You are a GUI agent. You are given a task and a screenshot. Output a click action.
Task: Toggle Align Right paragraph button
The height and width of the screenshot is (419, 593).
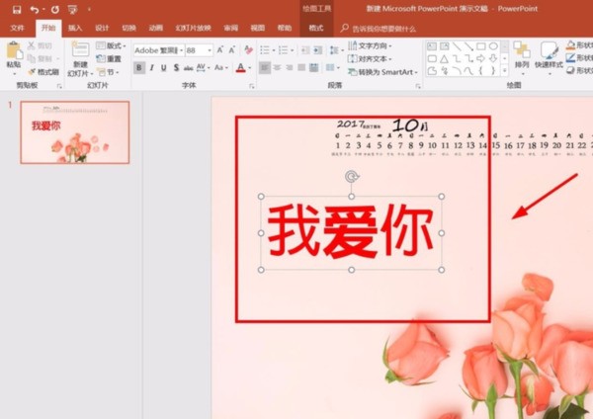click(x=290, y=67)
